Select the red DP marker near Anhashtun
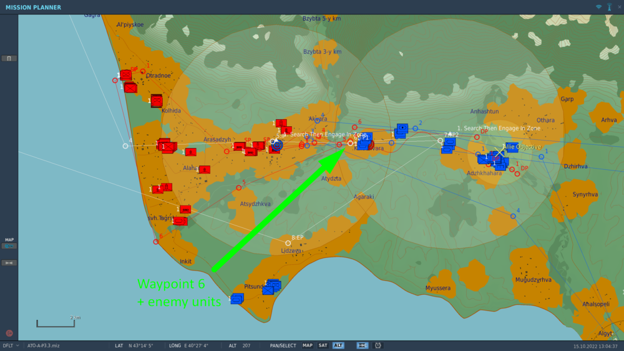Viewport: 624px width, 351px height. click(x=477, y=137)
